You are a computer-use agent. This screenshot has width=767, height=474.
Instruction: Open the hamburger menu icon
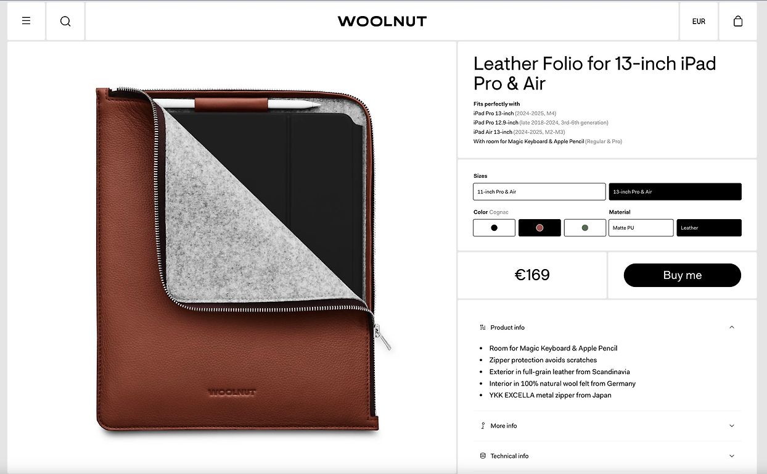tap(26, 21)
